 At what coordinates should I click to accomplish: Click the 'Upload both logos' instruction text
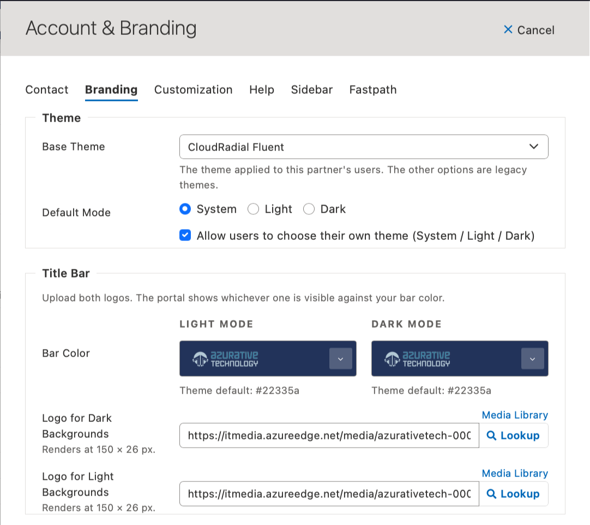[x=243, y=298]
